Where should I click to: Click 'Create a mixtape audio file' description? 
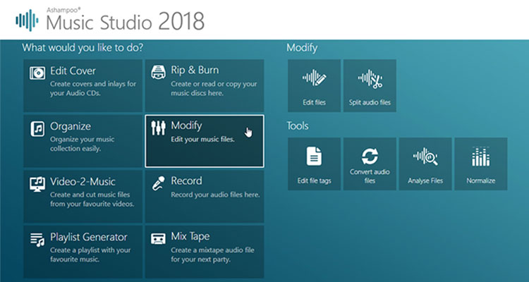212,255
